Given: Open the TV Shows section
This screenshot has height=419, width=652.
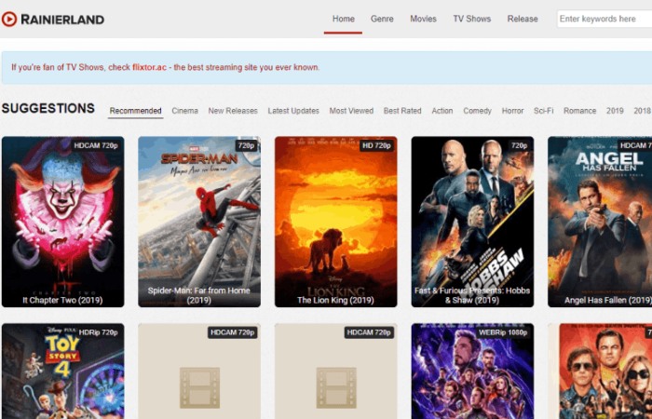Looking at the screenshot, I should (x=472, y=20).
